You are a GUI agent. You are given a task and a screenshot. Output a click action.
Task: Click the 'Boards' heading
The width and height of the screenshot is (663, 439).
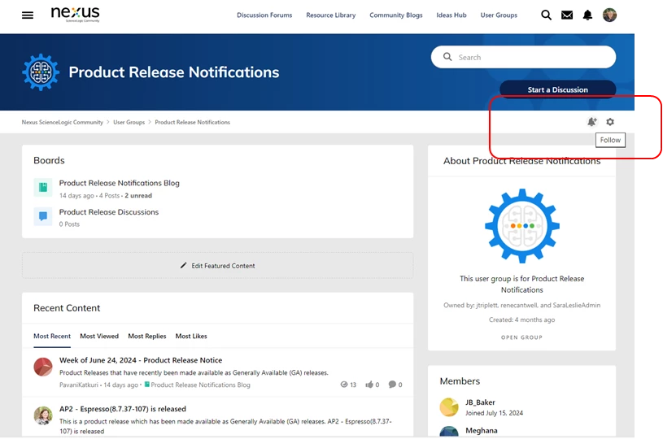tap(49, 160)
